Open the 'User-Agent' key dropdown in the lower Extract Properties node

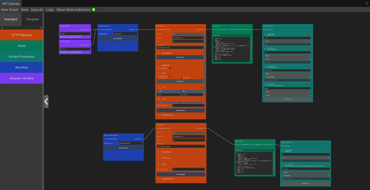point(306,176)
